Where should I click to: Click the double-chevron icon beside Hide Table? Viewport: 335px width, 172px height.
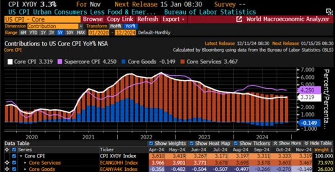306,144
